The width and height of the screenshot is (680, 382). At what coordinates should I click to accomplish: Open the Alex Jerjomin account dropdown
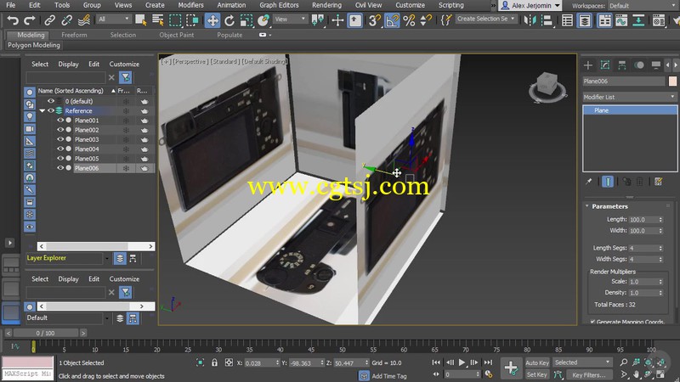tap(530, 6)
